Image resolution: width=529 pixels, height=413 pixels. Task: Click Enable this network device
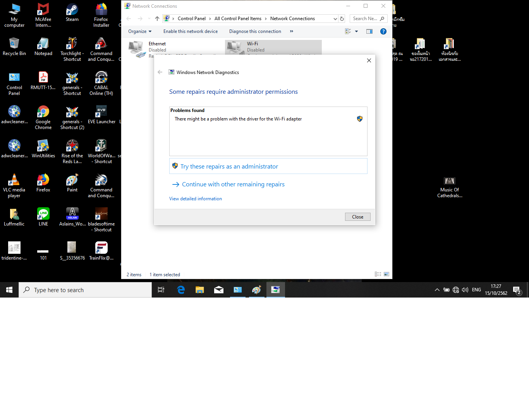coord(191,31)
